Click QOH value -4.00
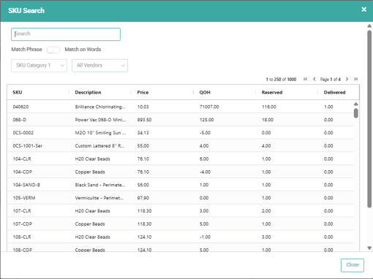This screenshot has height=279, width=373. tap(205, 172)
